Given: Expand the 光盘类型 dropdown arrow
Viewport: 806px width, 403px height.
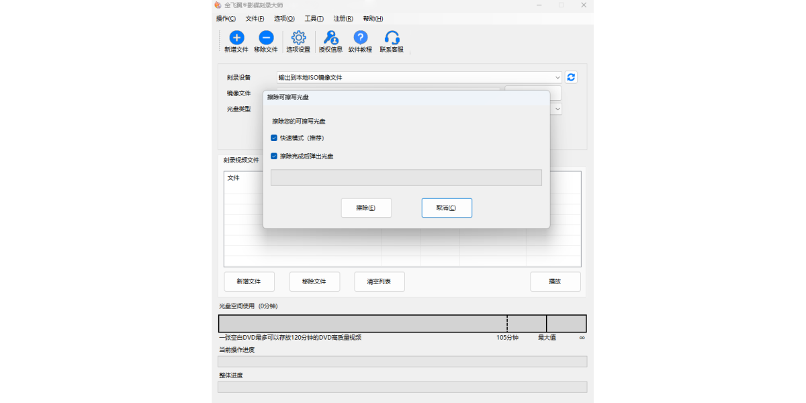Looking at the screenshot, I should click(557, 109).
